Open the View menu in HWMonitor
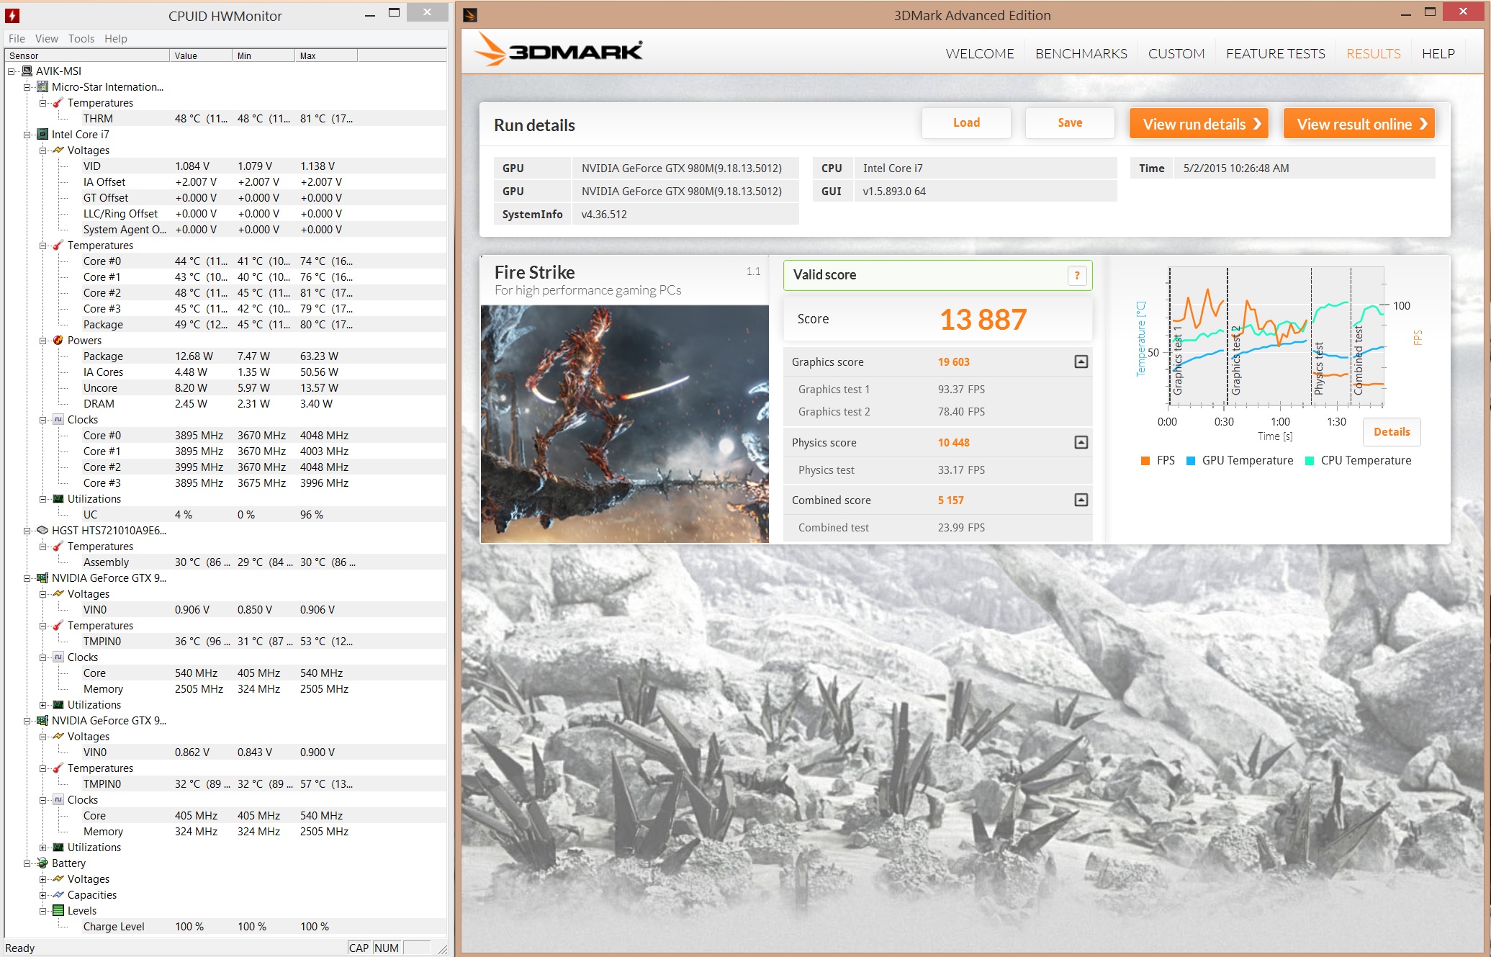 (46, 38)
